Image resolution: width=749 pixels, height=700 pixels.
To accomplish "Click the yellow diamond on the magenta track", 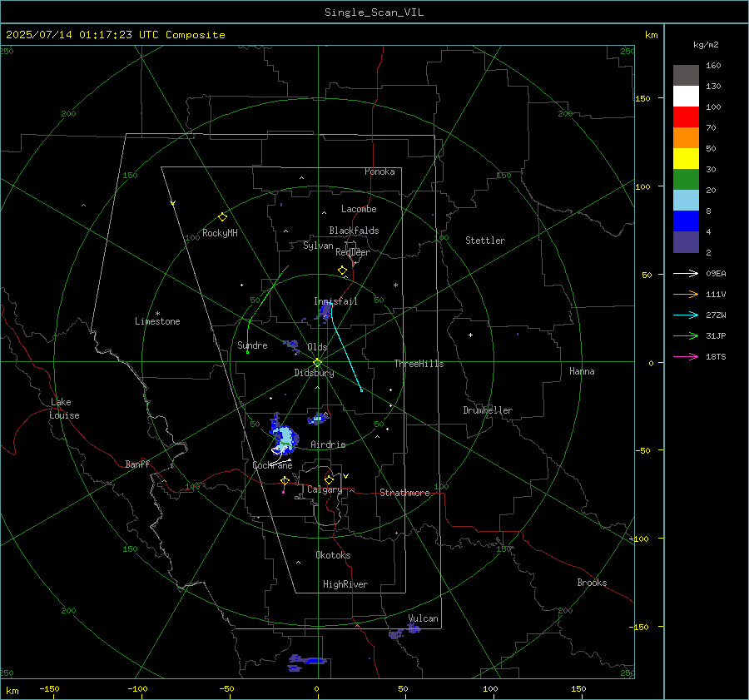I will [285, 481].
